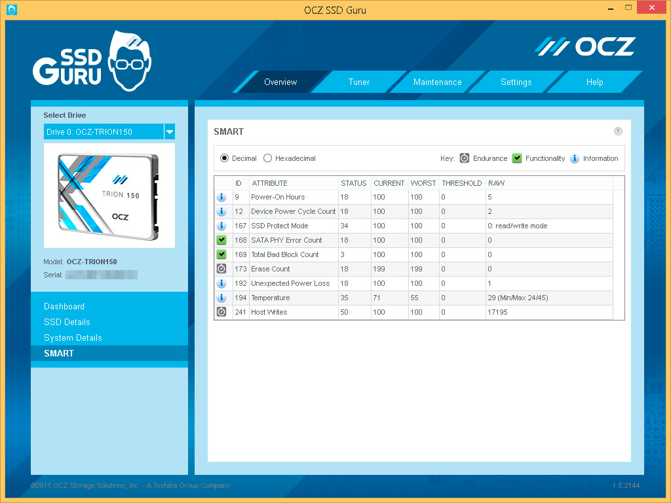Click the SMART panel help question-mark icon
671x503 pixels.
618,131
